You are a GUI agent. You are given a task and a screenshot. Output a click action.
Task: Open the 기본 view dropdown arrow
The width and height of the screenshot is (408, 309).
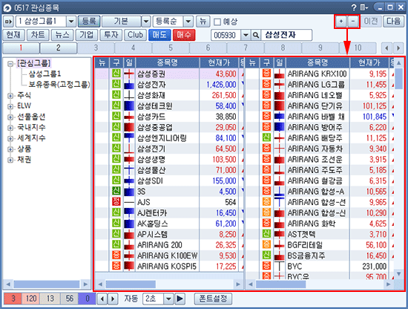(146, 22)
